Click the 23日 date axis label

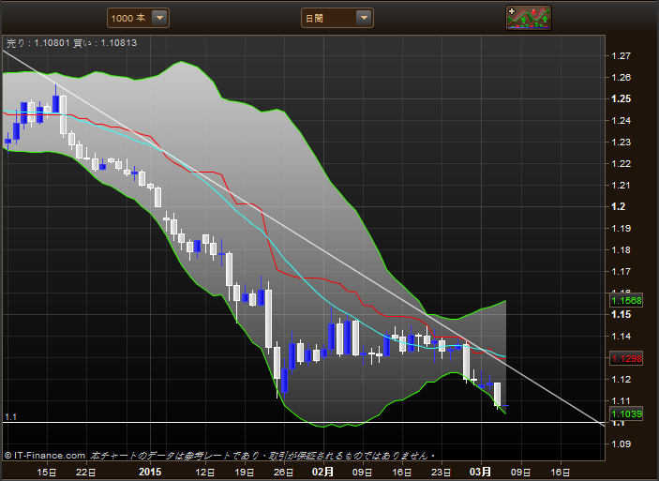pyautogui.click(x=442, y=473)
